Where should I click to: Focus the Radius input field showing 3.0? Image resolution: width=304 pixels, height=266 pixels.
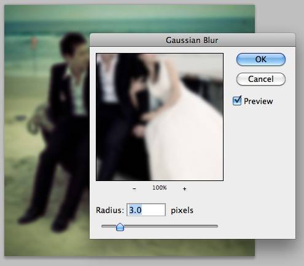tap(146, 210)
